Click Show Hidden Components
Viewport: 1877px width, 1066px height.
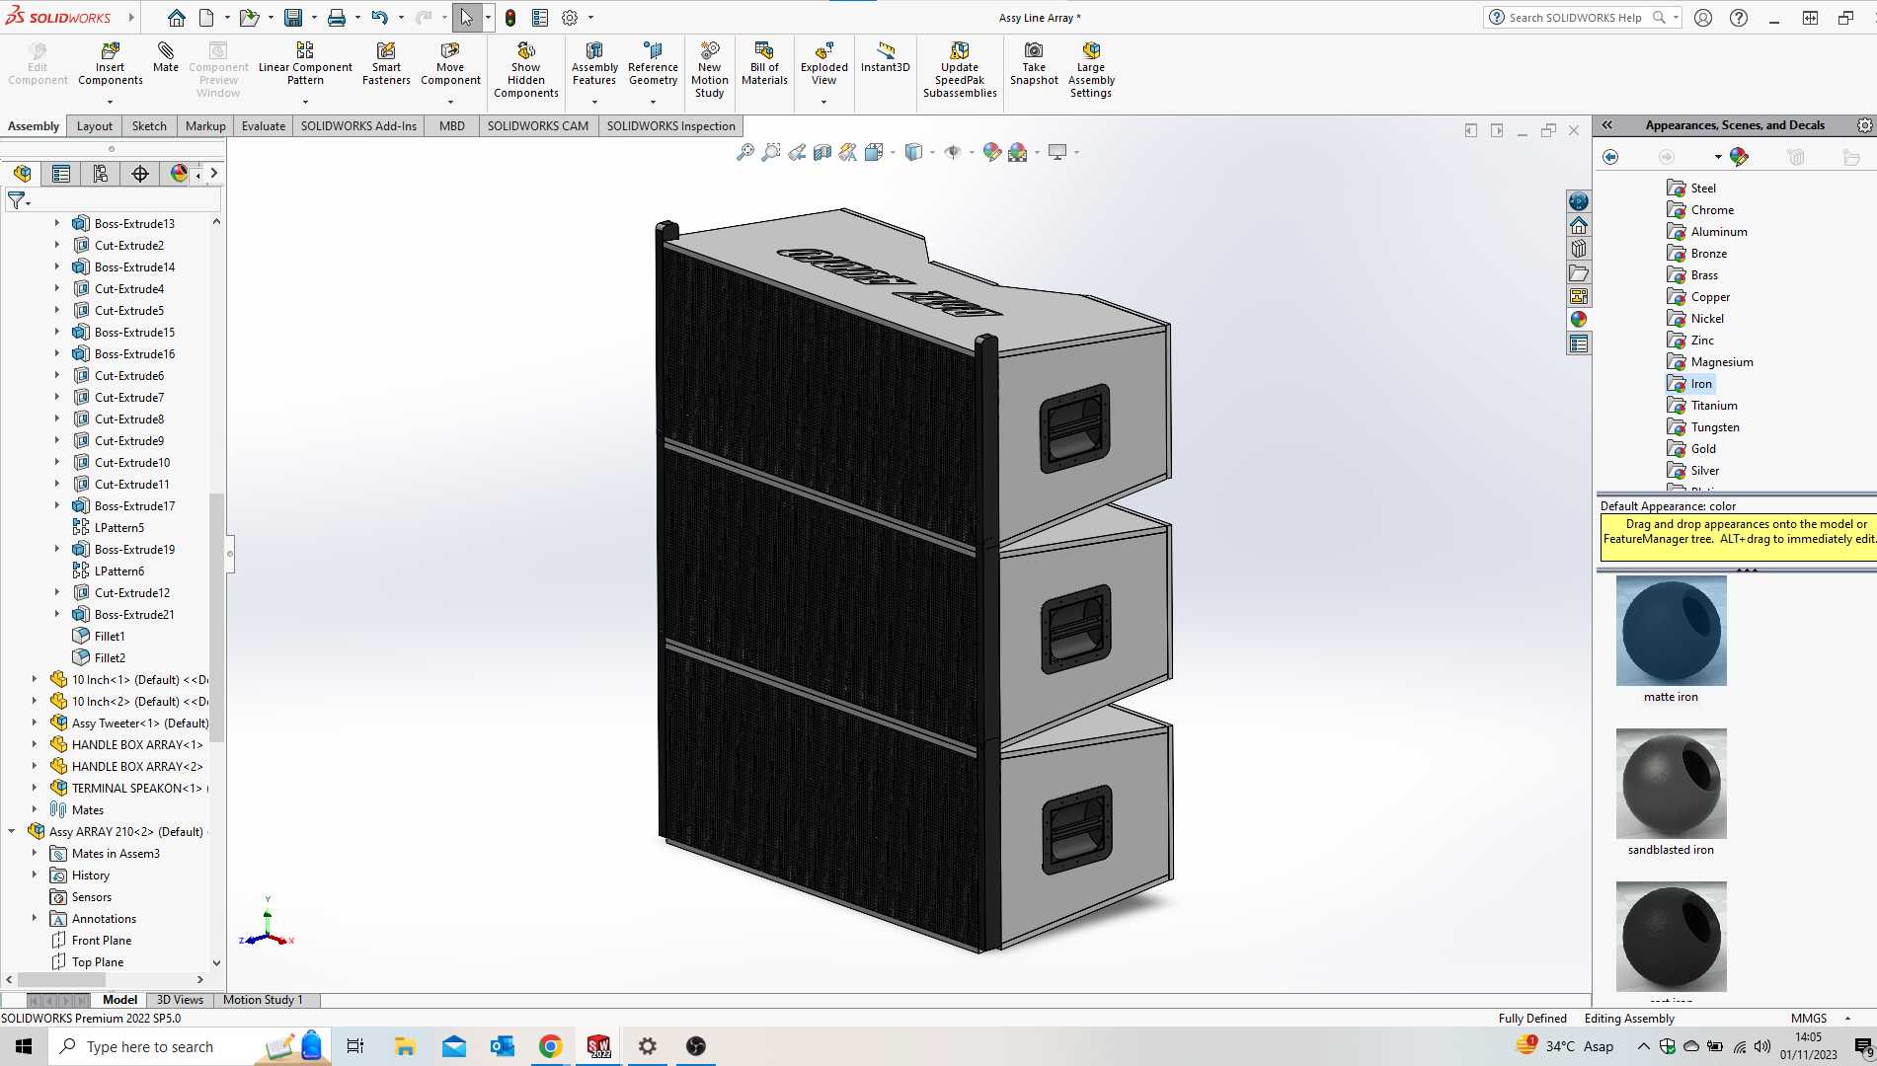point(526,70)
